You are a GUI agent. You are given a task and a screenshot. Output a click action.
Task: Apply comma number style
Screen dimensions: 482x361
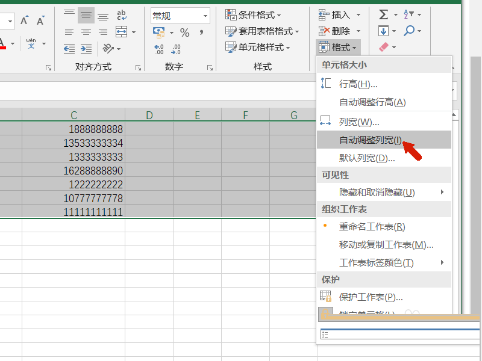pos(201,32)
